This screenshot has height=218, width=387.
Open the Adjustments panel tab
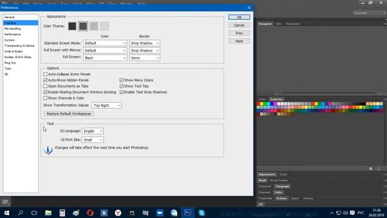(x=267, y=174)
